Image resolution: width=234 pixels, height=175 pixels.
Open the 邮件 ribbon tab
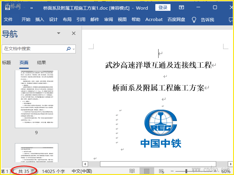coord(95,20)
